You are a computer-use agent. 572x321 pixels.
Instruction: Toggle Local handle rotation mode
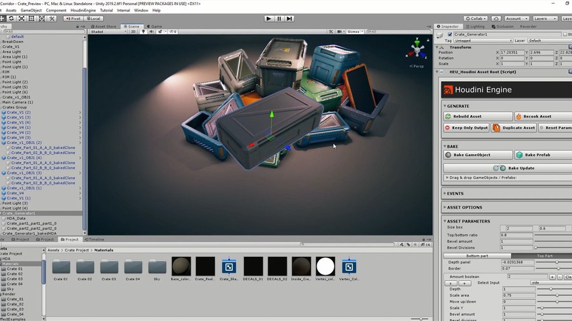pyautogui.click(x=93, y=18)
